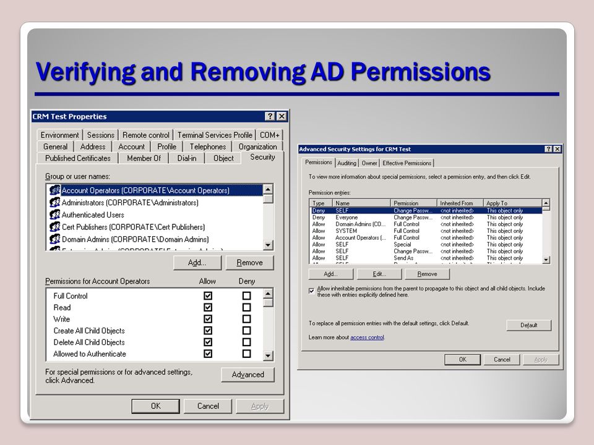The height and width of the screenshot is (445, 594).
Task: Toggle Allow for Create All Child Objects
Action: [x=208, y=330]
